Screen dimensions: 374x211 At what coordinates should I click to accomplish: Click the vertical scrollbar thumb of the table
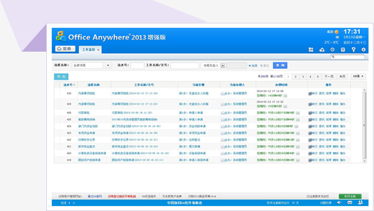[364, 125]
